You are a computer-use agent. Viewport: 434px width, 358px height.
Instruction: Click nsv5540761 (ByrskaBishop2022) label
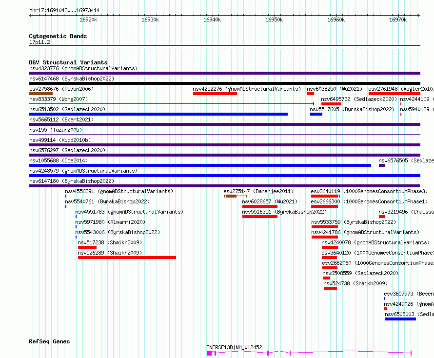107,201
